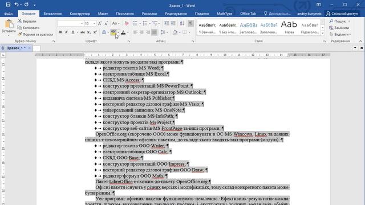The image size is (365, 205).
Task: Switch to Вставлення ribbon tab
Action: pyautogui.click(x=52, y=14)
